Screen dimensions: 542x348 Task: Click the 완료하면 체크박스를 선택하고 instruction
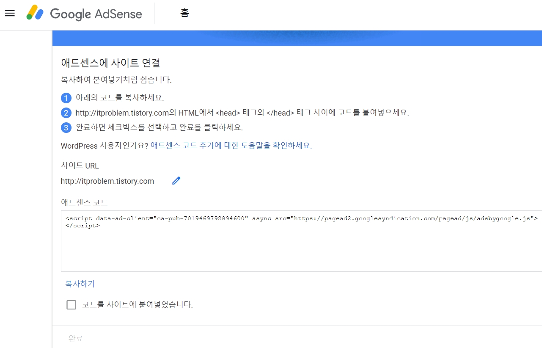159,127
